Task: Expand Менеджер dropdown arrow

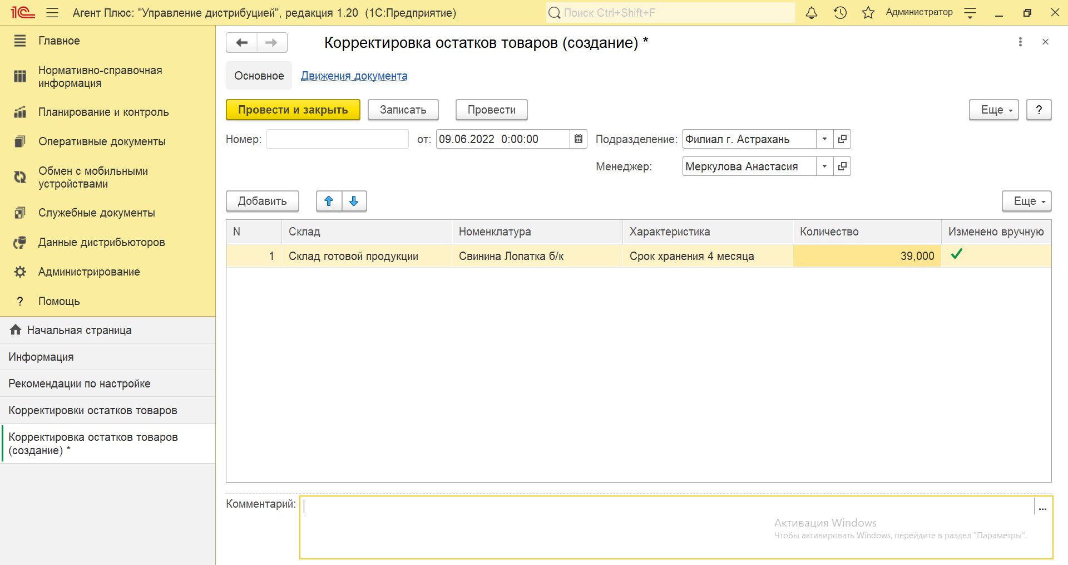Action: pos(824,166)
